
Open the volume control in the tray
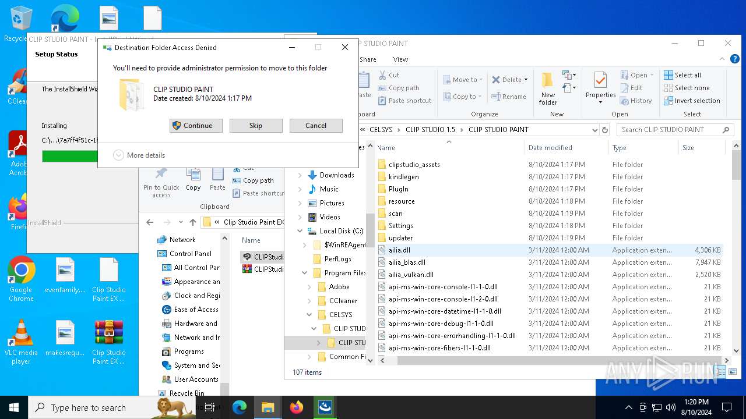pyautogui.click(x=671, y=407)
